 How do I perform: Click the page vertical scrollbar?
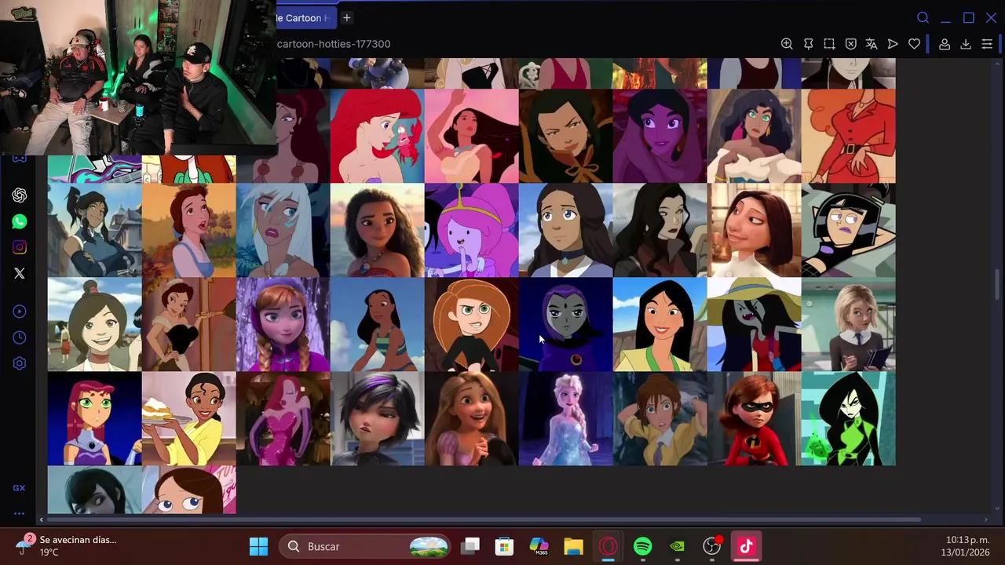pyautogui.click(x=998, y=284)
